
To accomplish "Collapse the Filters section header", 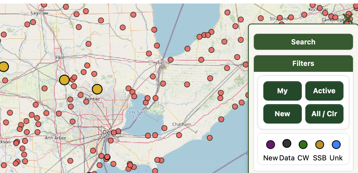I will 303,64.
